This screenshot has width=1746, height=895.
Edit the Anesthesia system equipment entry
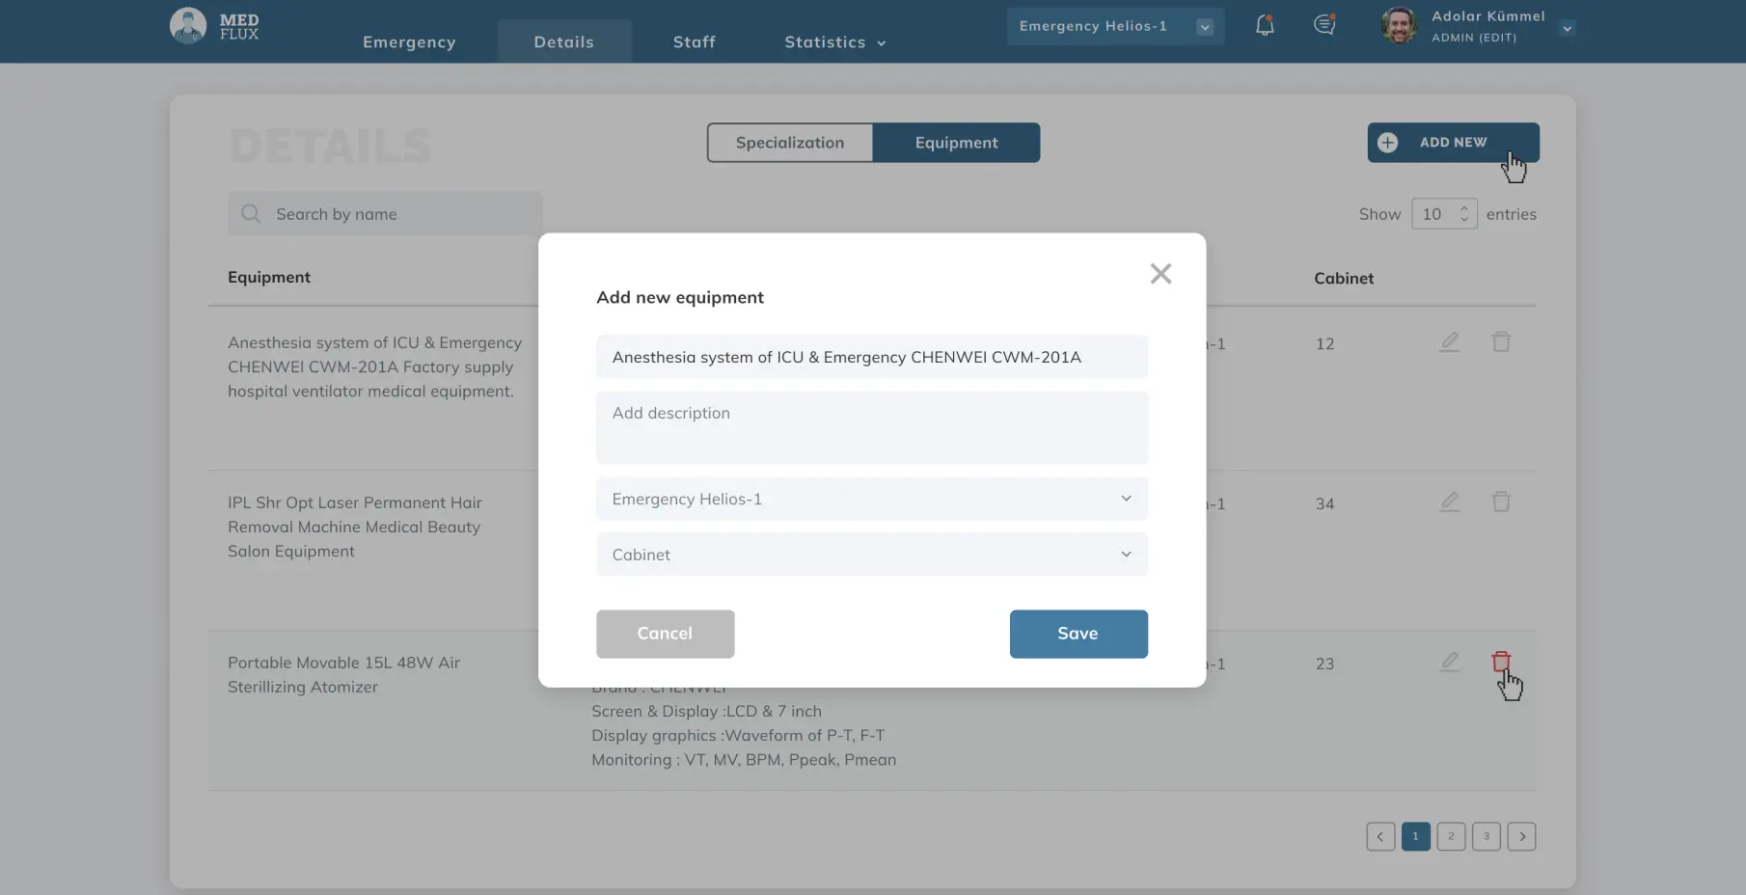tap(1450, 341)
